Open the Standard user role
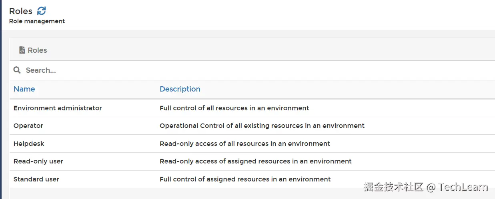Image resolution: width=495 pixels, height=199 pixels. coord(36,179)
